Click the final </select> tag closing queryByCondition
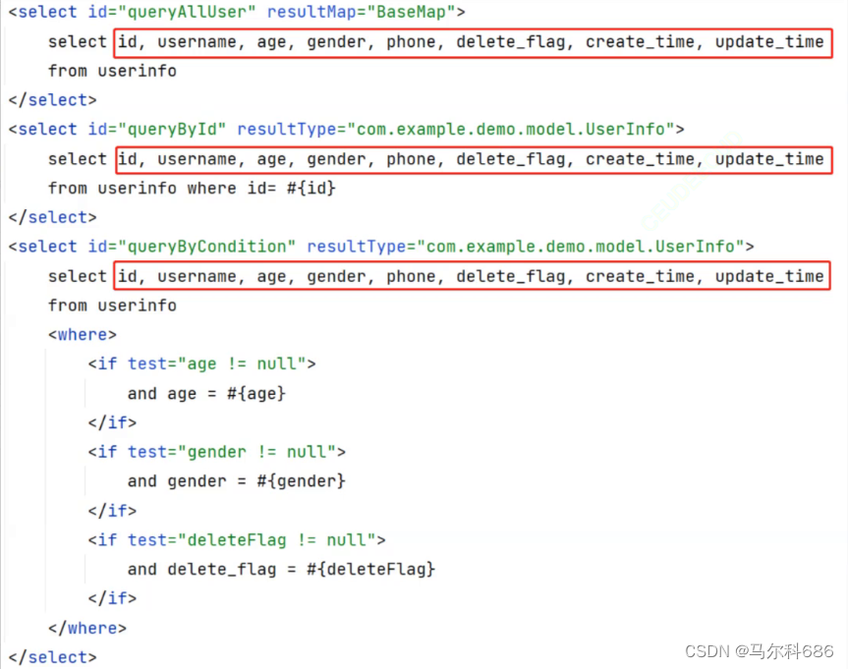Screen dimensions: 848x669 [52, 657]
